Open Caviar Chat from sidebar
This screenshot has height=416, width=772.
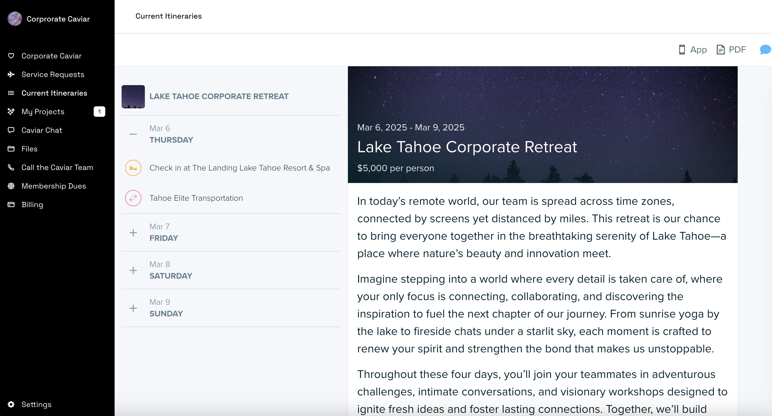(x=42, y=130)
